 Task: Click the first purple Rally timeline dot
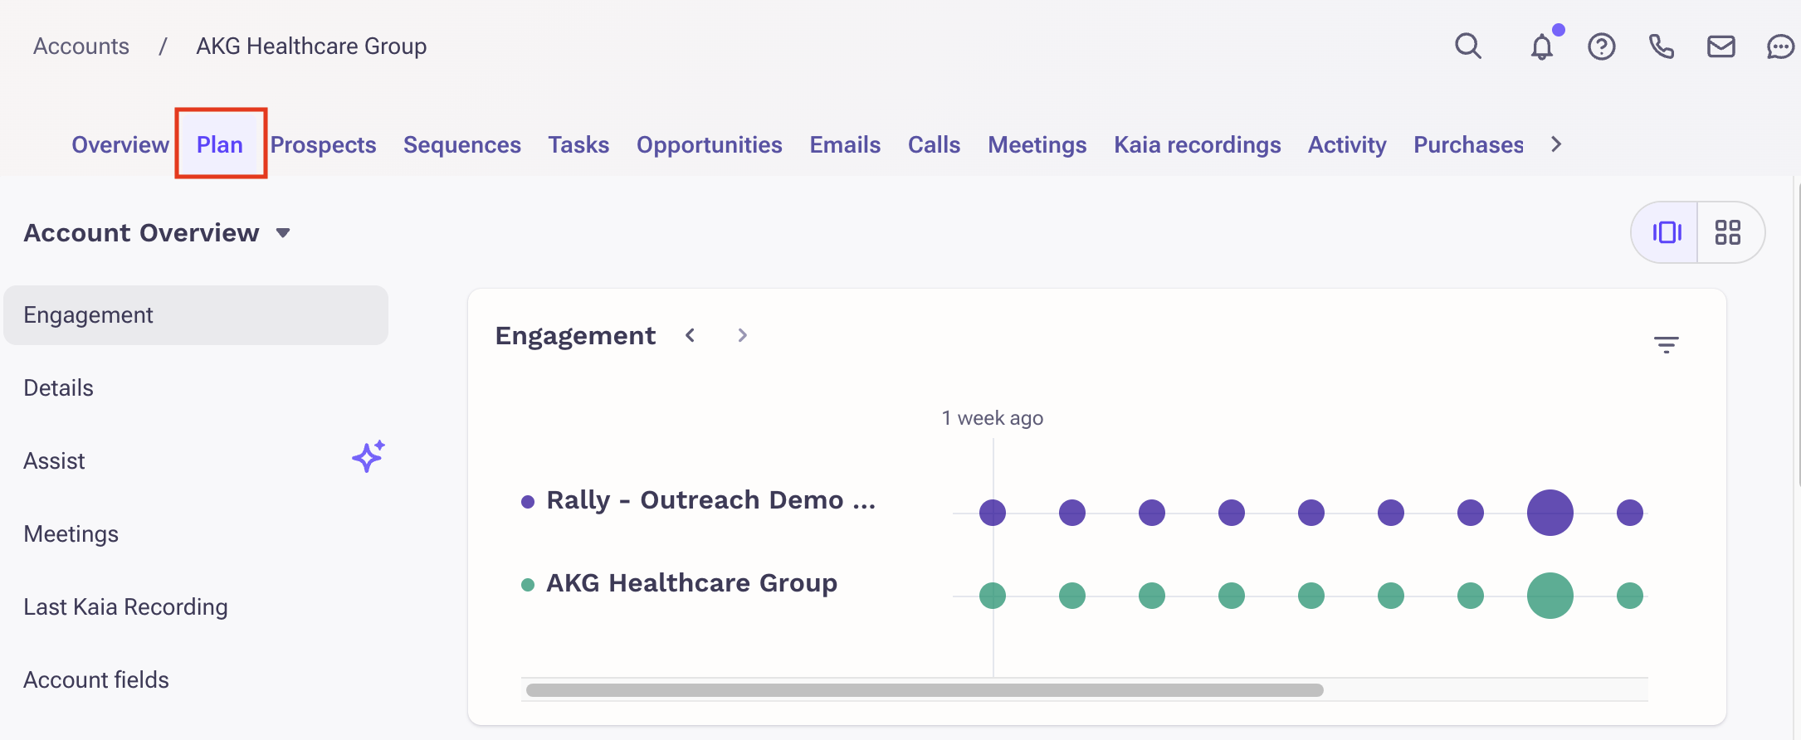pos(993,513)
